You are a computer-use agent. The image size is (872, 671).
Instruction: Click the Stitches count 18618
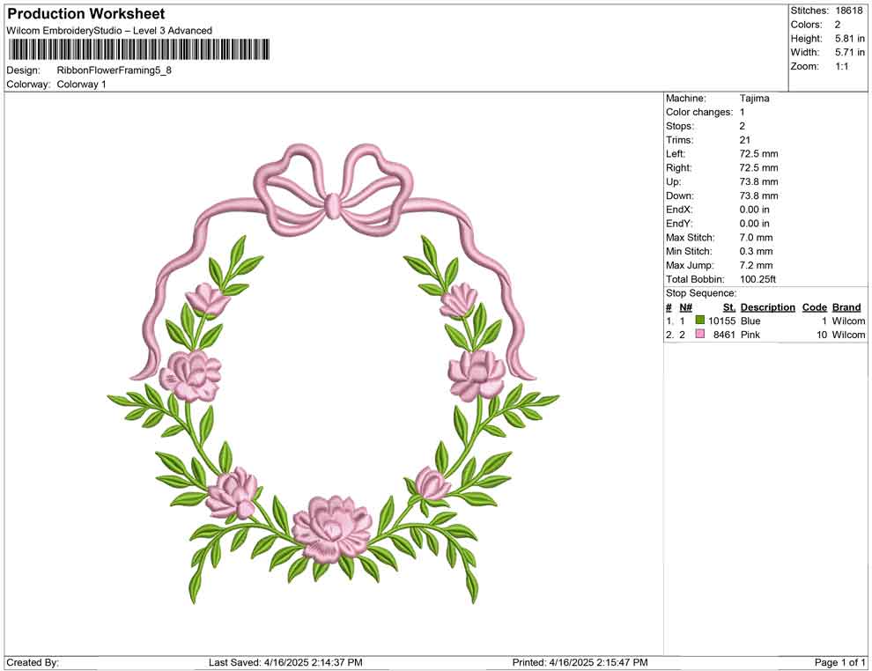(x=848, y=11)
